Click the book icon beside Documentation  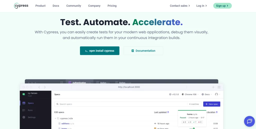click(x=133, y=51)
